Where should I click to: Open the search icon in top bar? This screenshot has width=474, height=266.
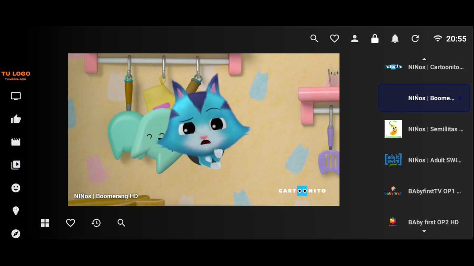point(314,39)
